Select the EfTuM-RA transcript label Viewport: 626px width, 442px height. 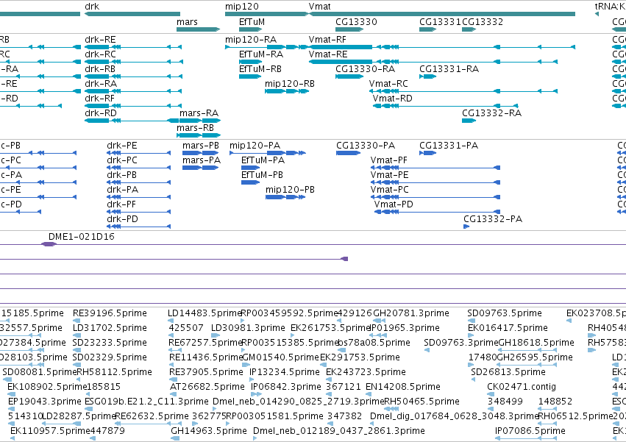pos(261,54)
